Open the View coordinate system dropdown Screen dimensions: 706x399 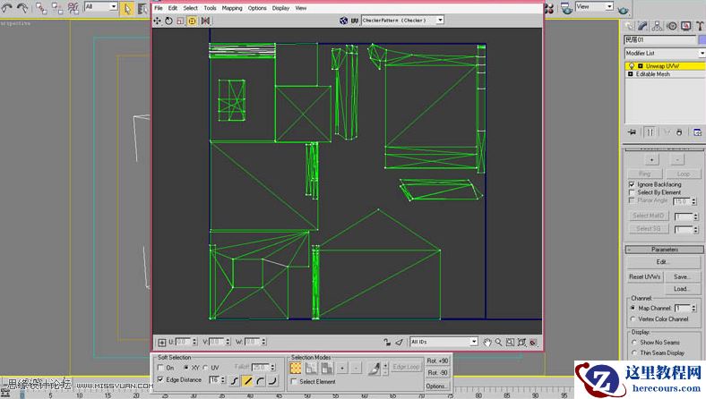(609, 6)
